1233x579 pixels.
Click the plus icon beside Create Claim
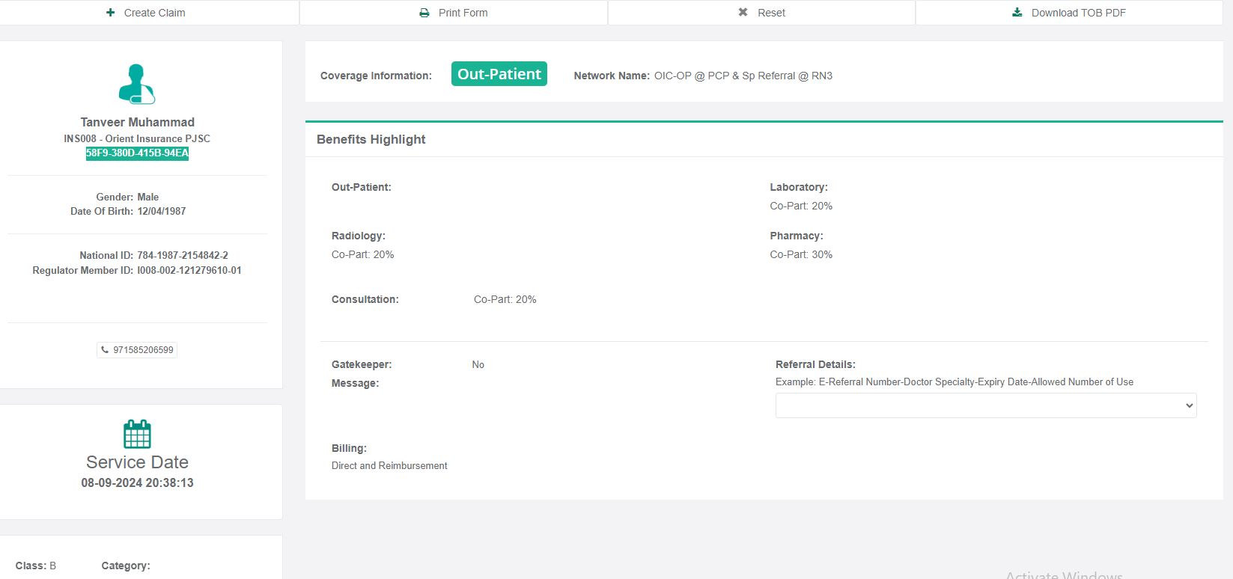[x=111, y=13]
